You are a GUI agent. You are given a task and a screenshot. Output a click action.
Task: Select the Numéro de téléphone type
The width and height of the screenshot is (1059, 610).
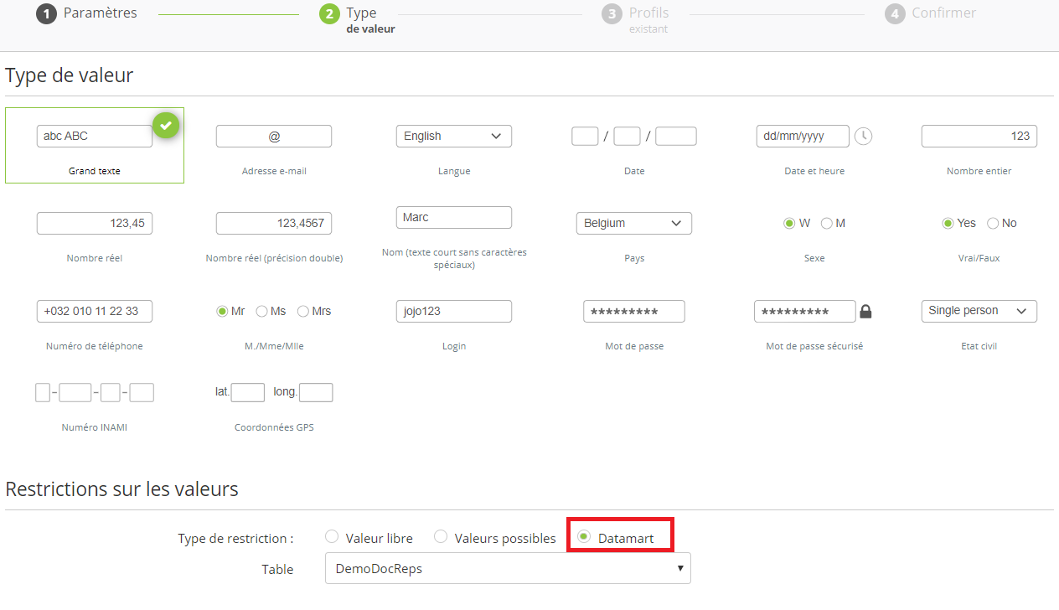click(x=95, y=312)
